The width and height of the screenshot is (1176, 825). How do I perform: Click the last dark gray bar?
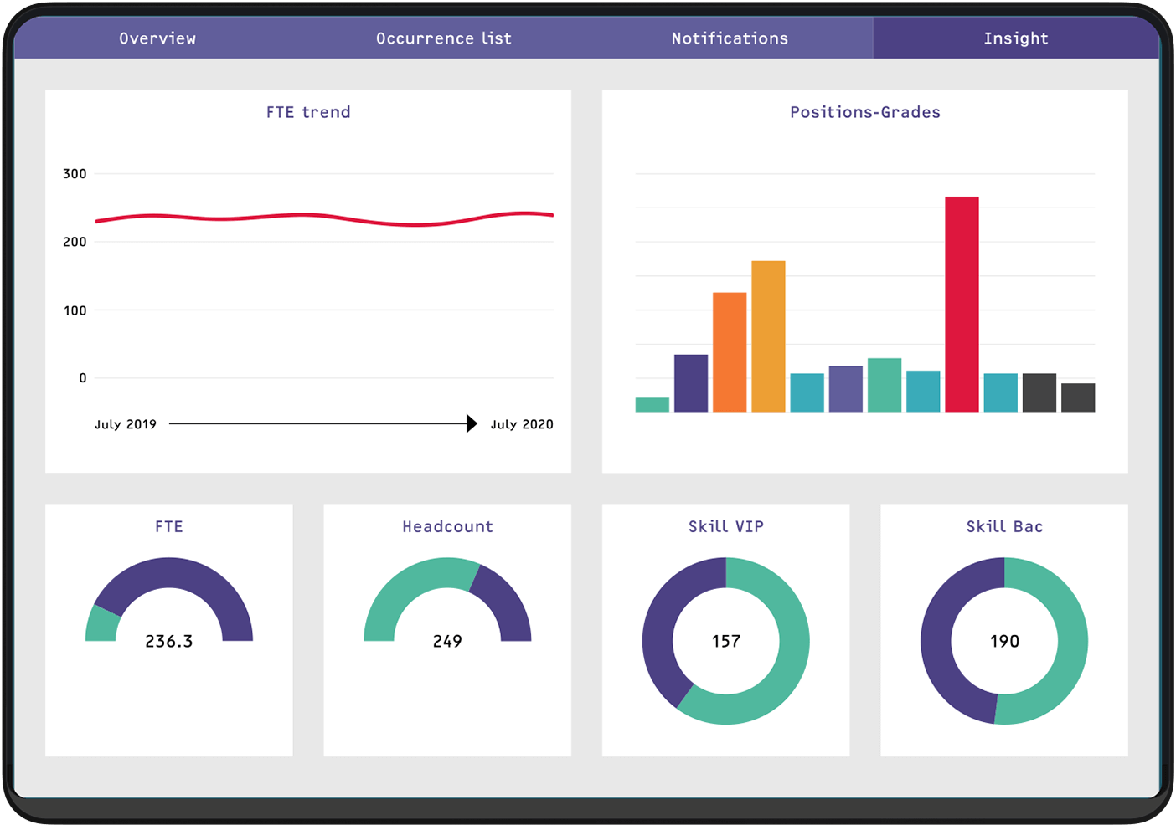[x=1078, y=397]
